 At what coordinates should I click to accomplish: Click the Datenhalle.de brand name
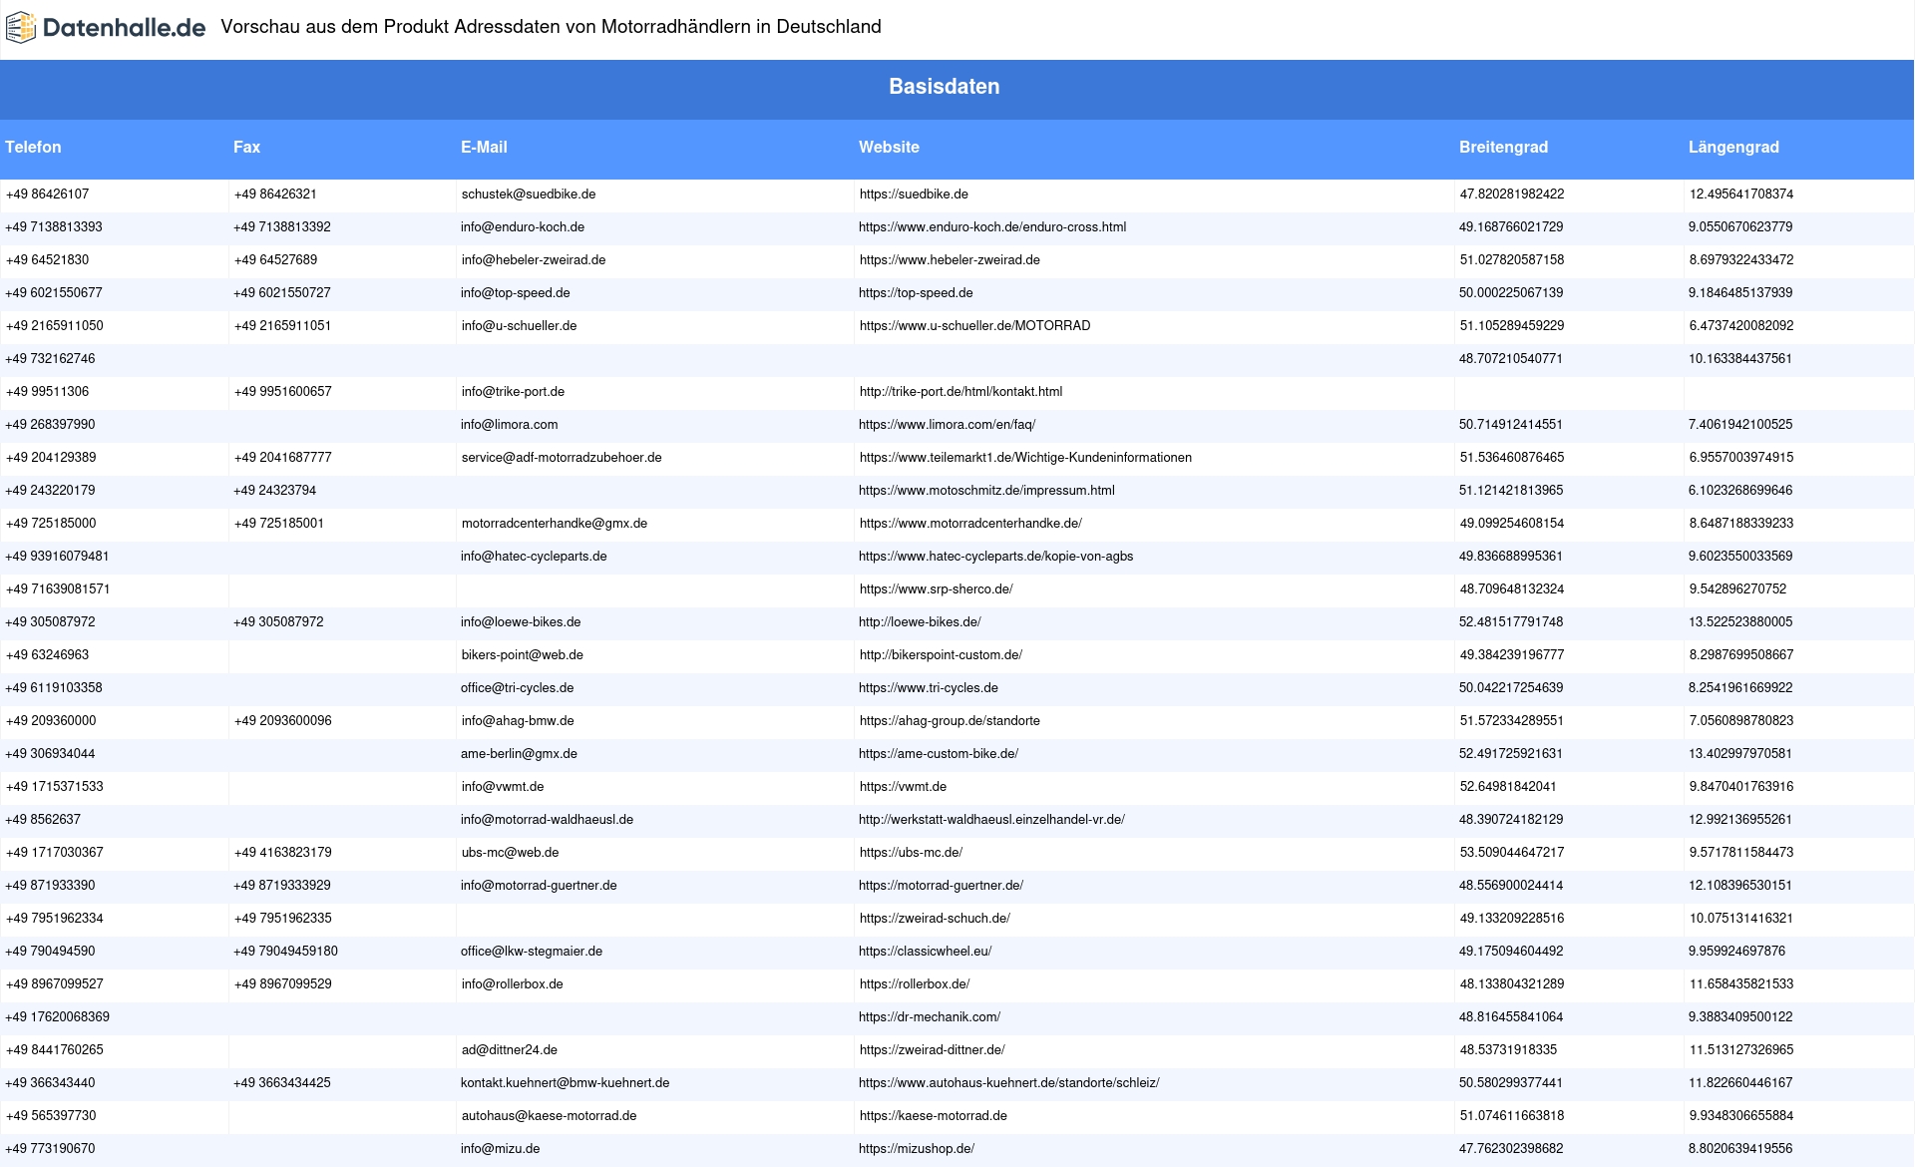point(125,28)
